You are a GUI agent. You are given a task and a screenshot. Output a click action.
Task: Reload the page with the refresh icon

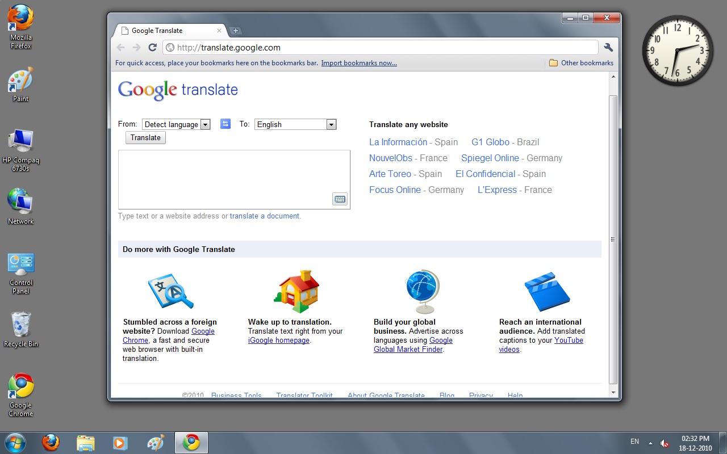(x=152, y=48)
